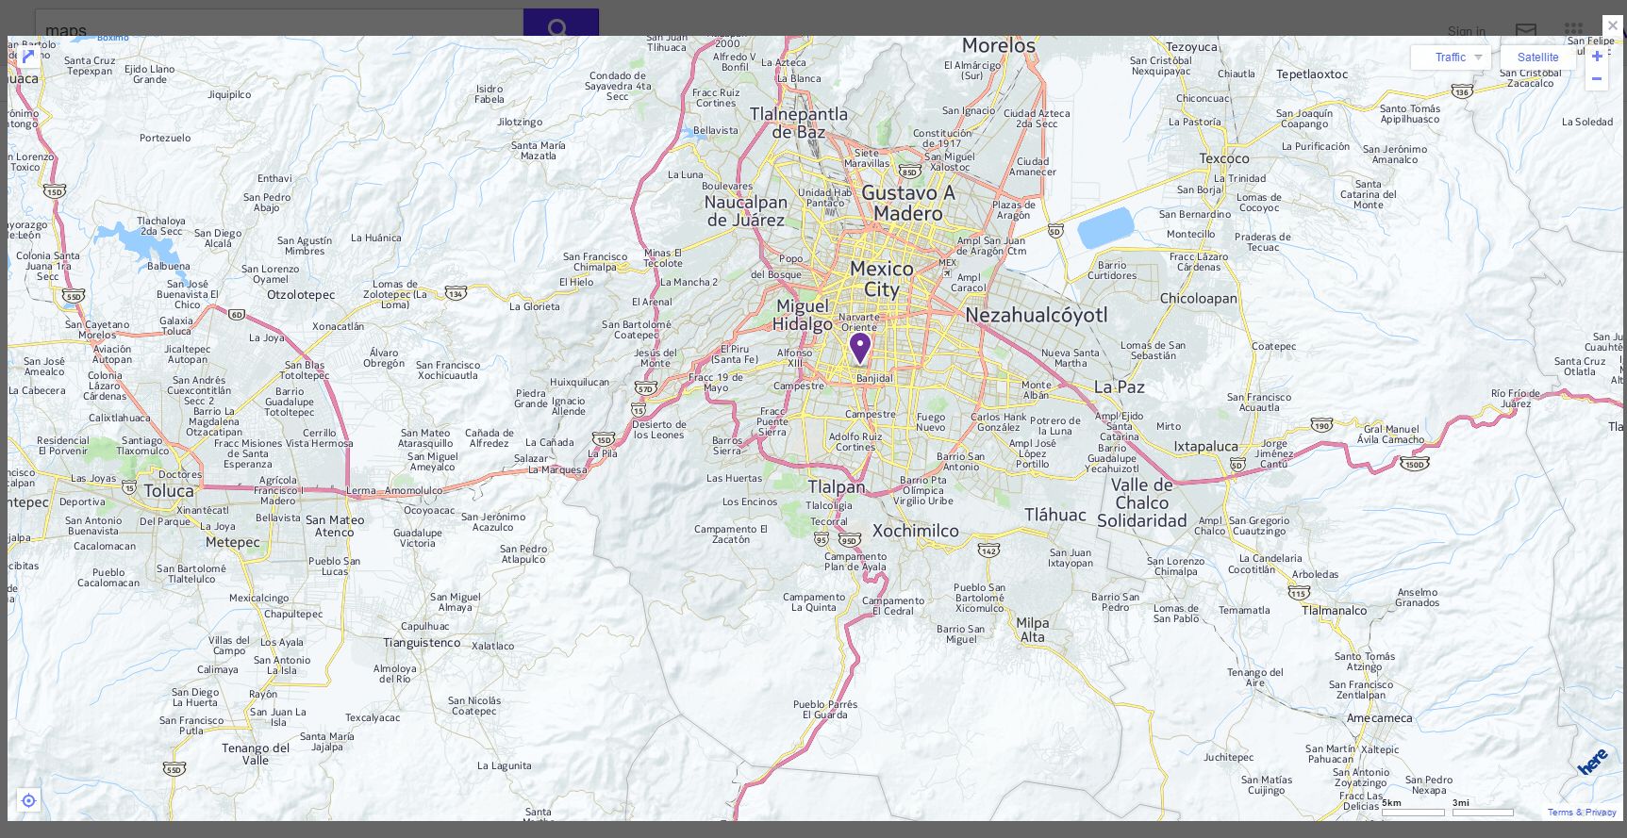Screen dimensions: 1627x838
Task: Open the Traffic dropdown
Action: coord(1451,58)
